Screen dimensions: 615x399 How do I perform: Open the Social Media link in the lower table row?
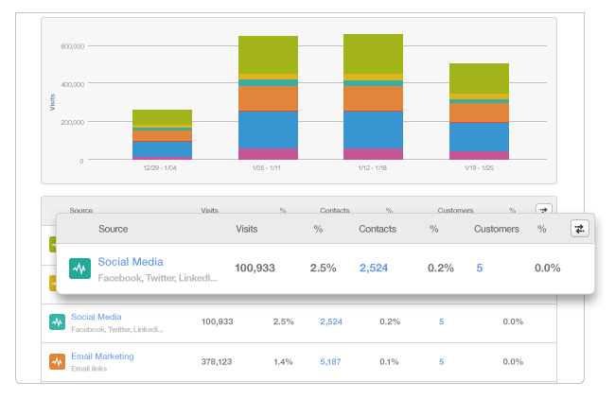(x=97, y=317)
